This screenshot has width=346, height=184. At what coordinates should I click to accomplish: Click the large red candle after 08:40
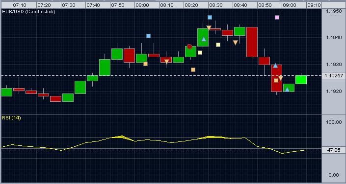252,42
